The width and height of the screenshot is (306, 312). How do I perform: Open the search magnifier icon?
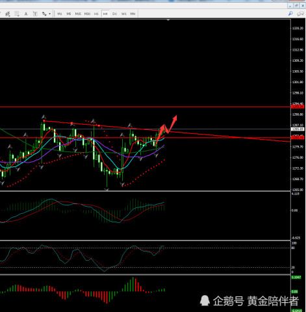point(290,14)
